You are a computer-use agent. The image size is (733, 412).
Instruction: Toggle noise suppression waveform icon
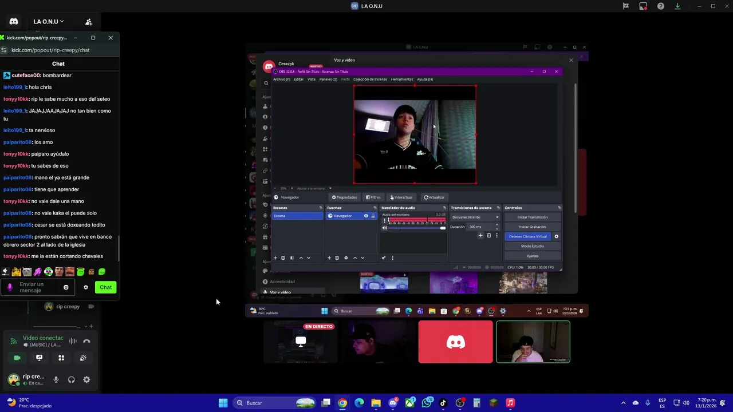click(x=73, y=341)
